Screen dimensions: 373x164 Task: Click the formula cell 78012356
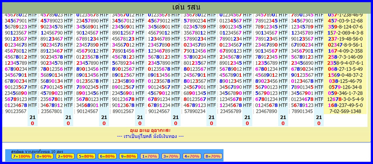coord(52,69)
